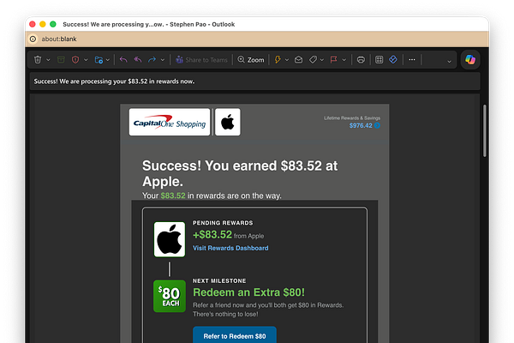Open the Visit Rewards Dashboard link
Image resolution: width=514 pixels, height=343 pixels.
tap(230, 248)
